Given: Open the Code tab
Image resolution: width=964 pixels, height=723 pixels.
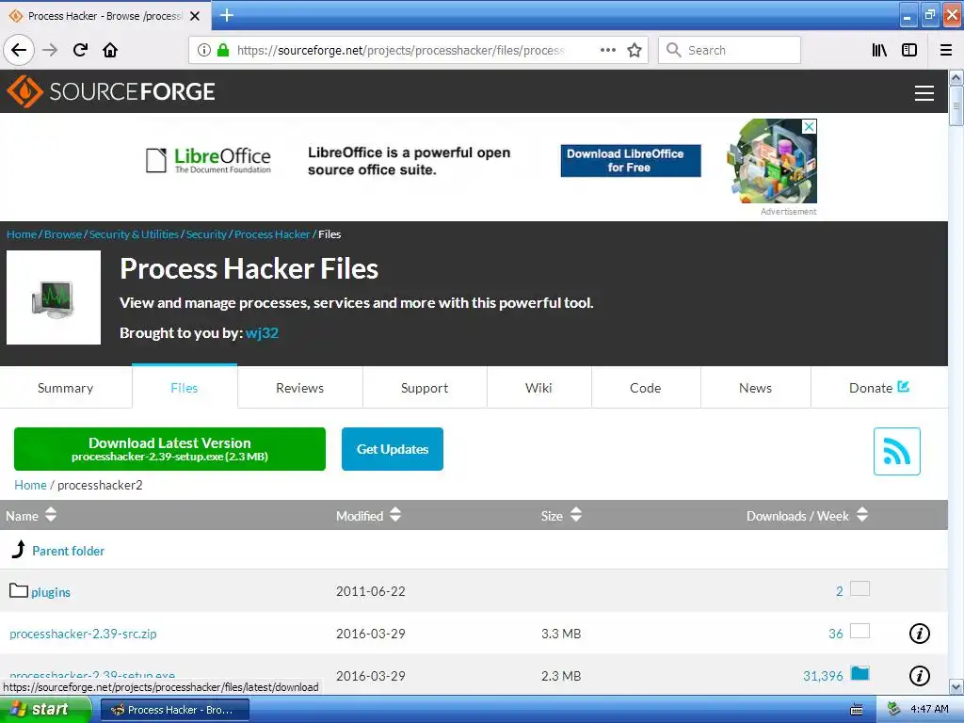Looking at the screenshot, I should (646, 388).
